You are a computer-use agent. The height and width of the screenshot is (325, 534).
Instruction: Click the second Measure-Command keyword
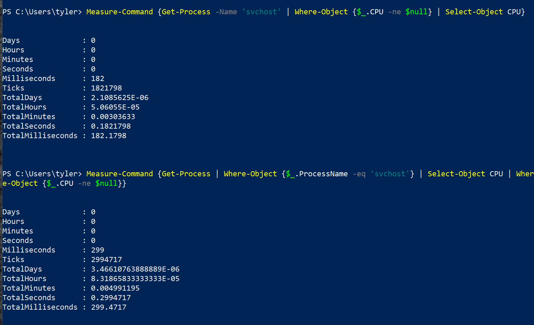(120, 174)
